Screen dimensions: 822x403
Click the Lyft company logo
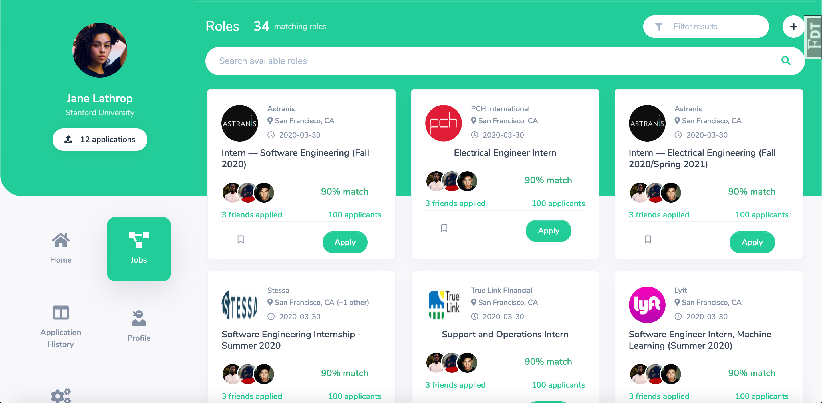pos(647,305)
